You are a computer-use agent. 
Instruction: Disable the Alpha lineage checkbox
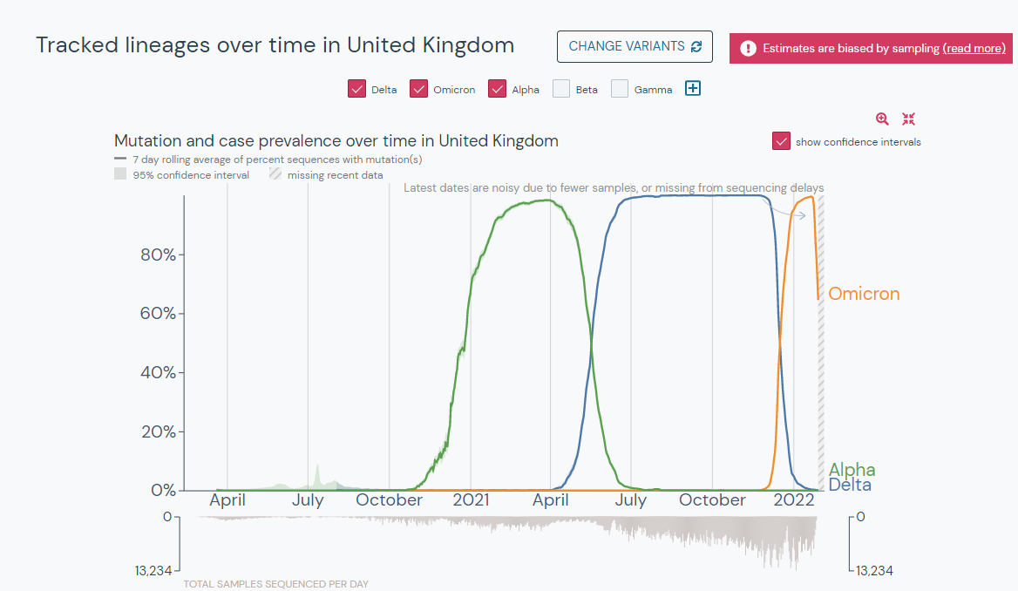498,89
